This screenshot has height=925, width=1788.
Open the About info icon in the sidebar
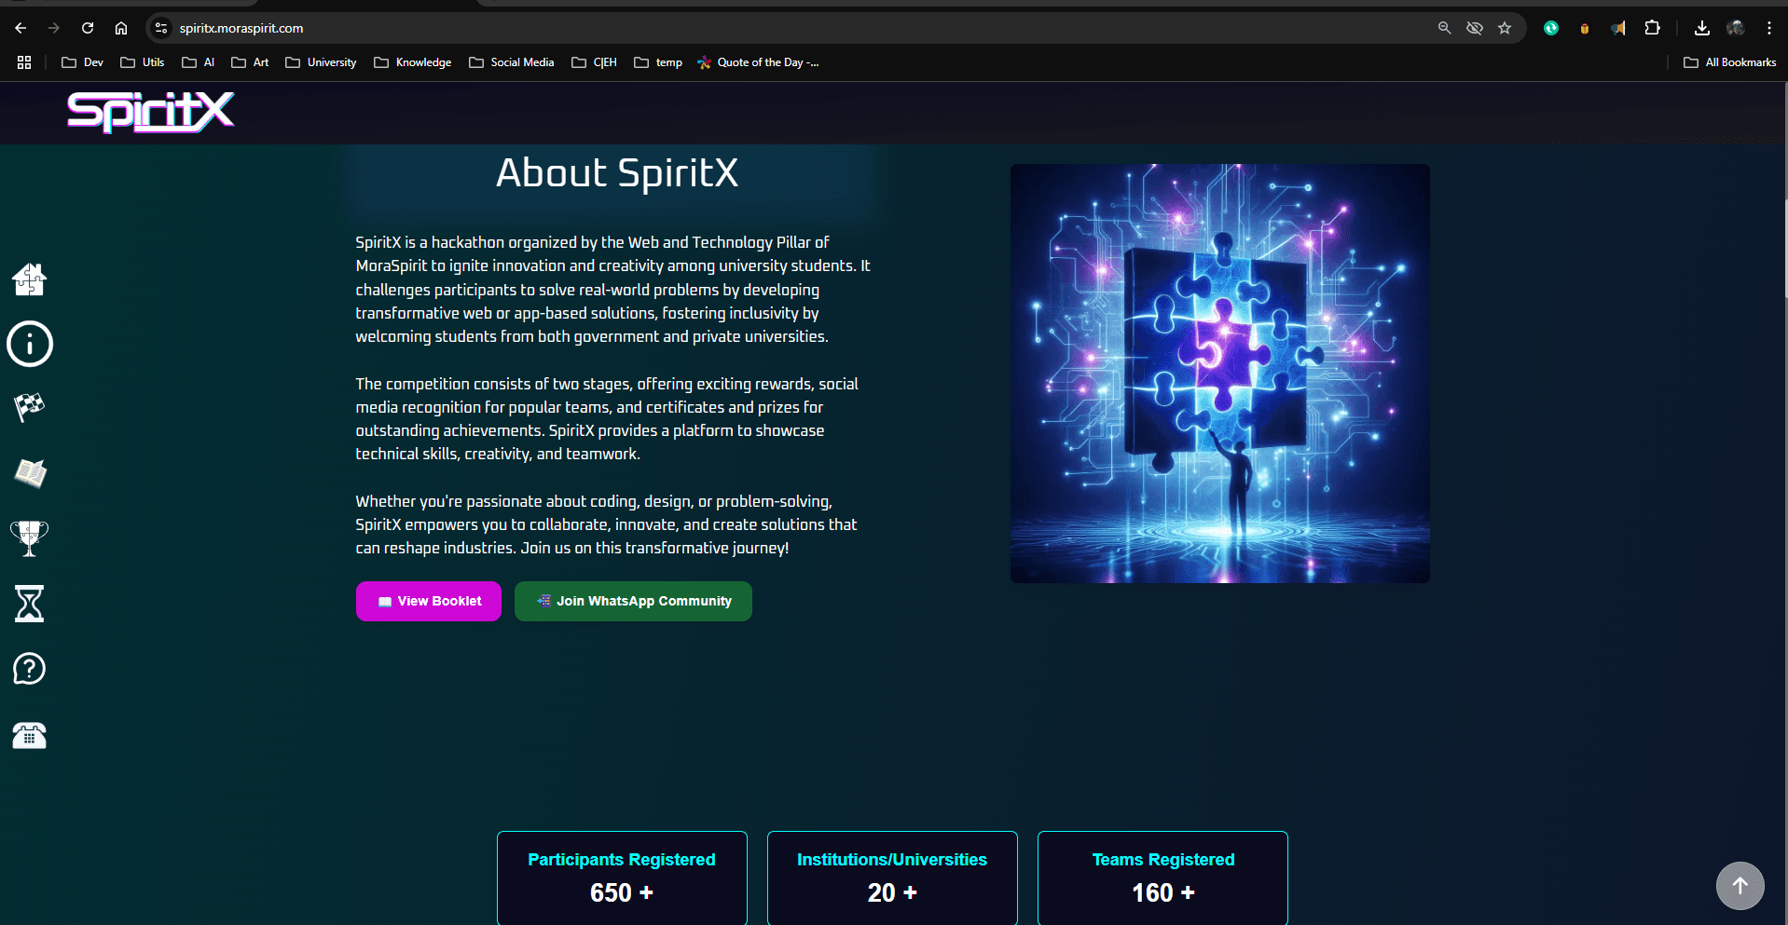pos(29,344)
